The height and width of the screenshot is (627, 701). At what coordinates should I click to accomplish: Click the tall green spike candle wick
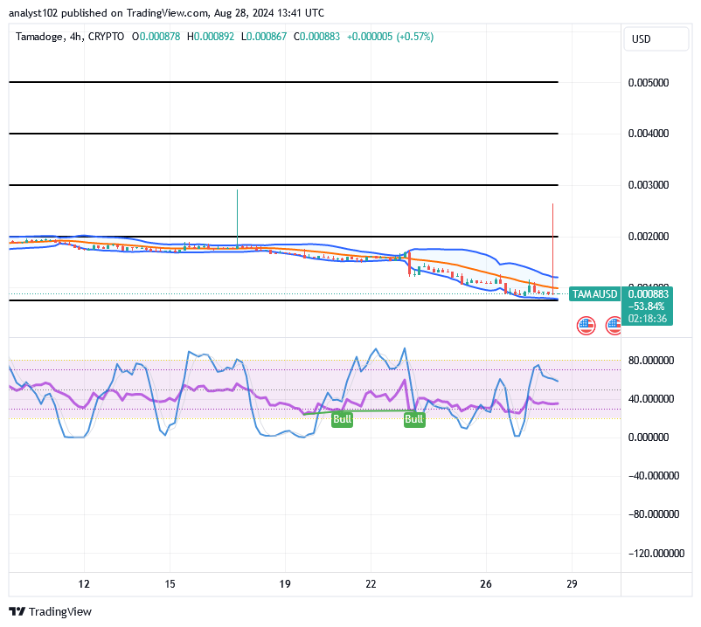point(238,217)
